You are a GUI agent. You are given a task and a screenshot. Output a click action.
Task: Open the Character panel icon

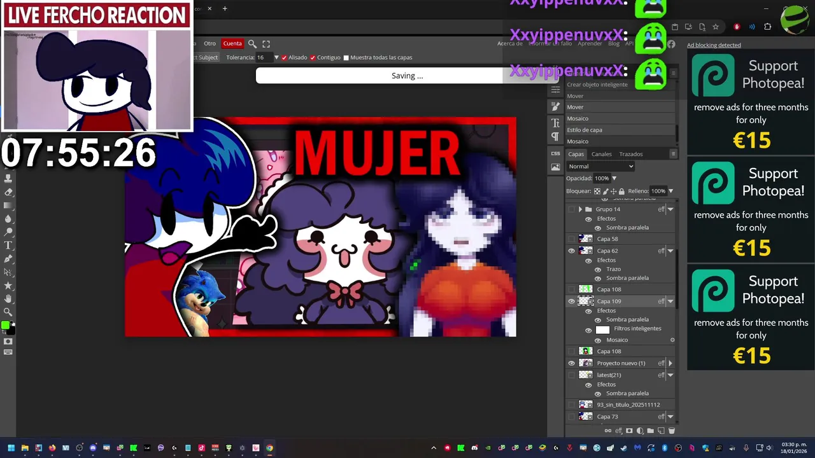[555, 123]
